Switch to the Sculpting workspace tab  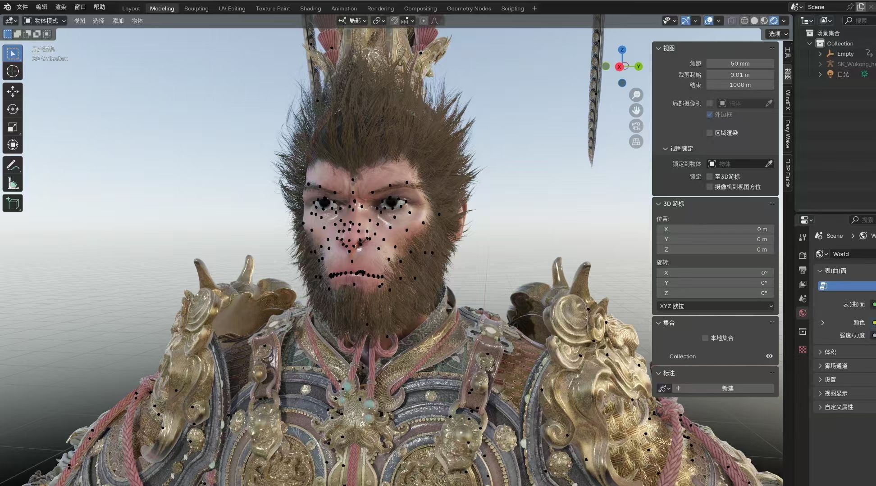196,8
